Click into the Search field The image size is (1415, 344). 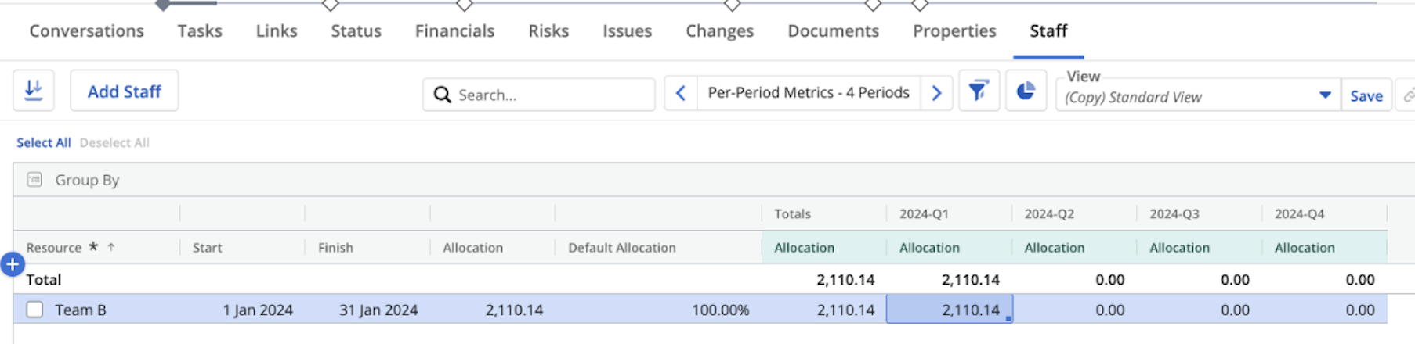[x=548, y=95]
